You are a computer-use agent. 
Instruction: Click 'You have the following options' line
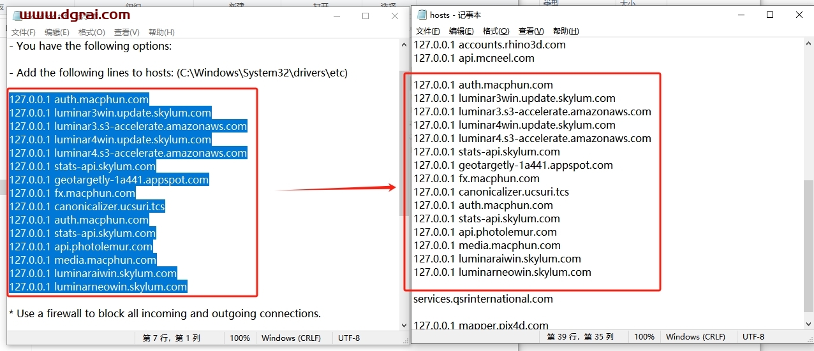coord(90,46)
